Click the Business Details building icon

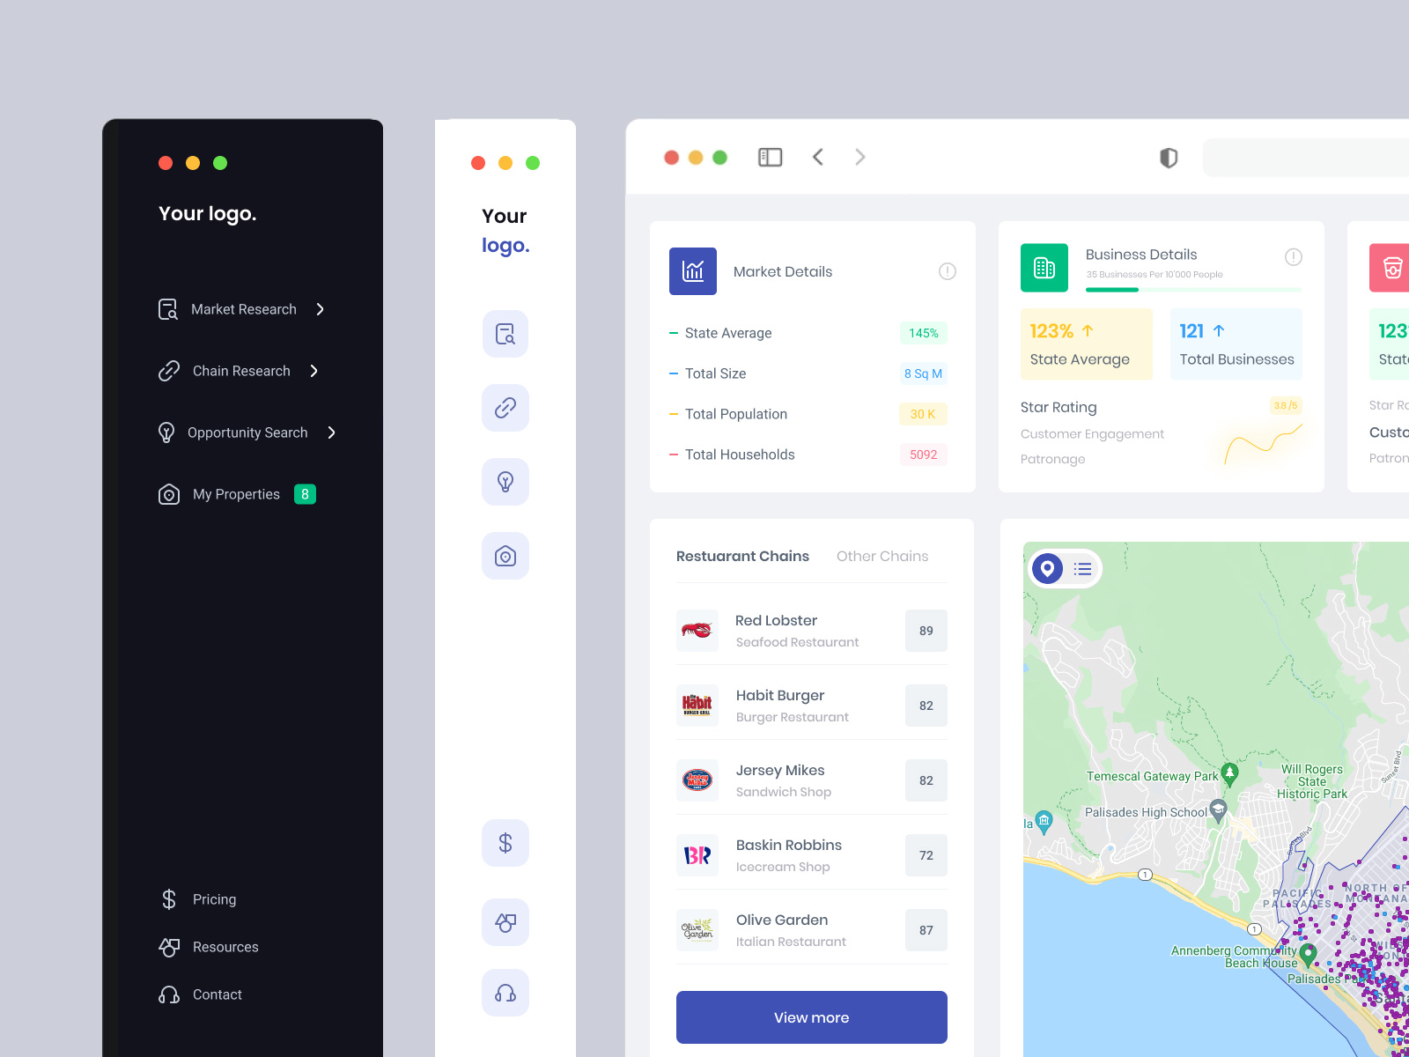tap(1044, 268)
